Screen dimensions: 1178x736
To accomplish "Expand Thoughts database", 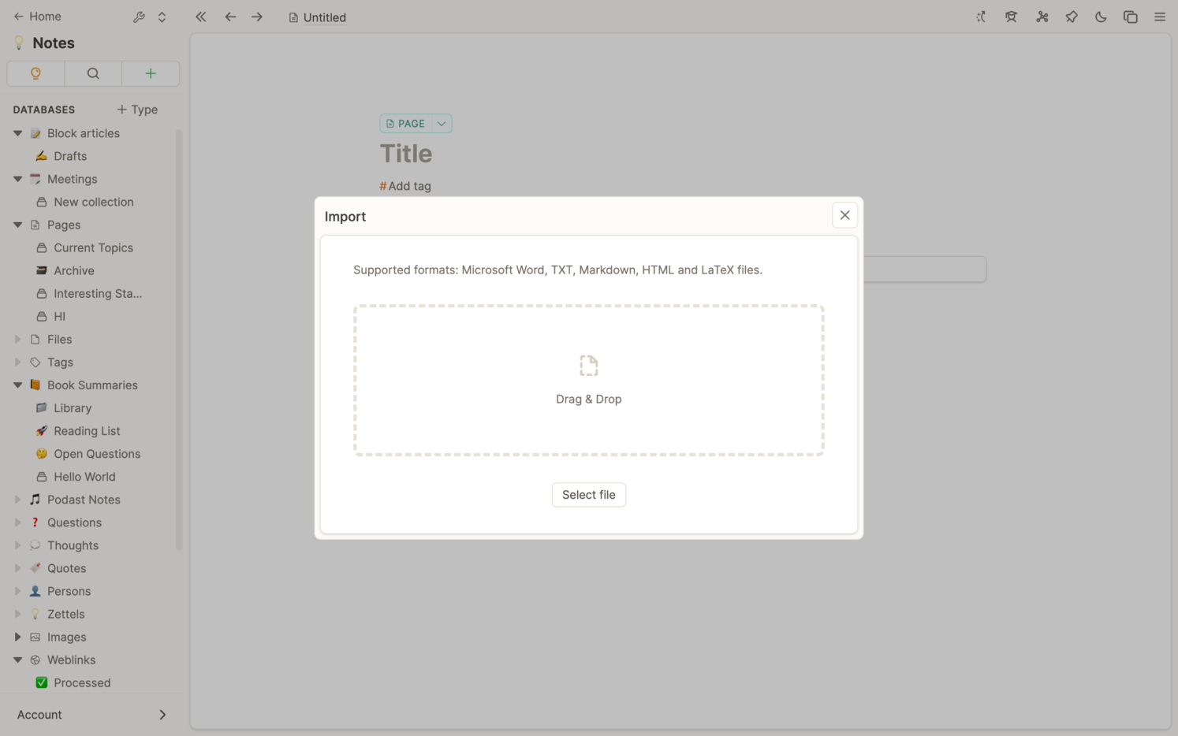I will tap(17, 545).
